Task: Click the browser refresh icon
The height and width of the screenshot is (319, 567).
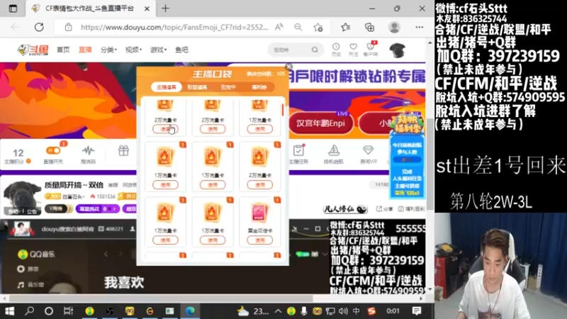Action: 39,27
